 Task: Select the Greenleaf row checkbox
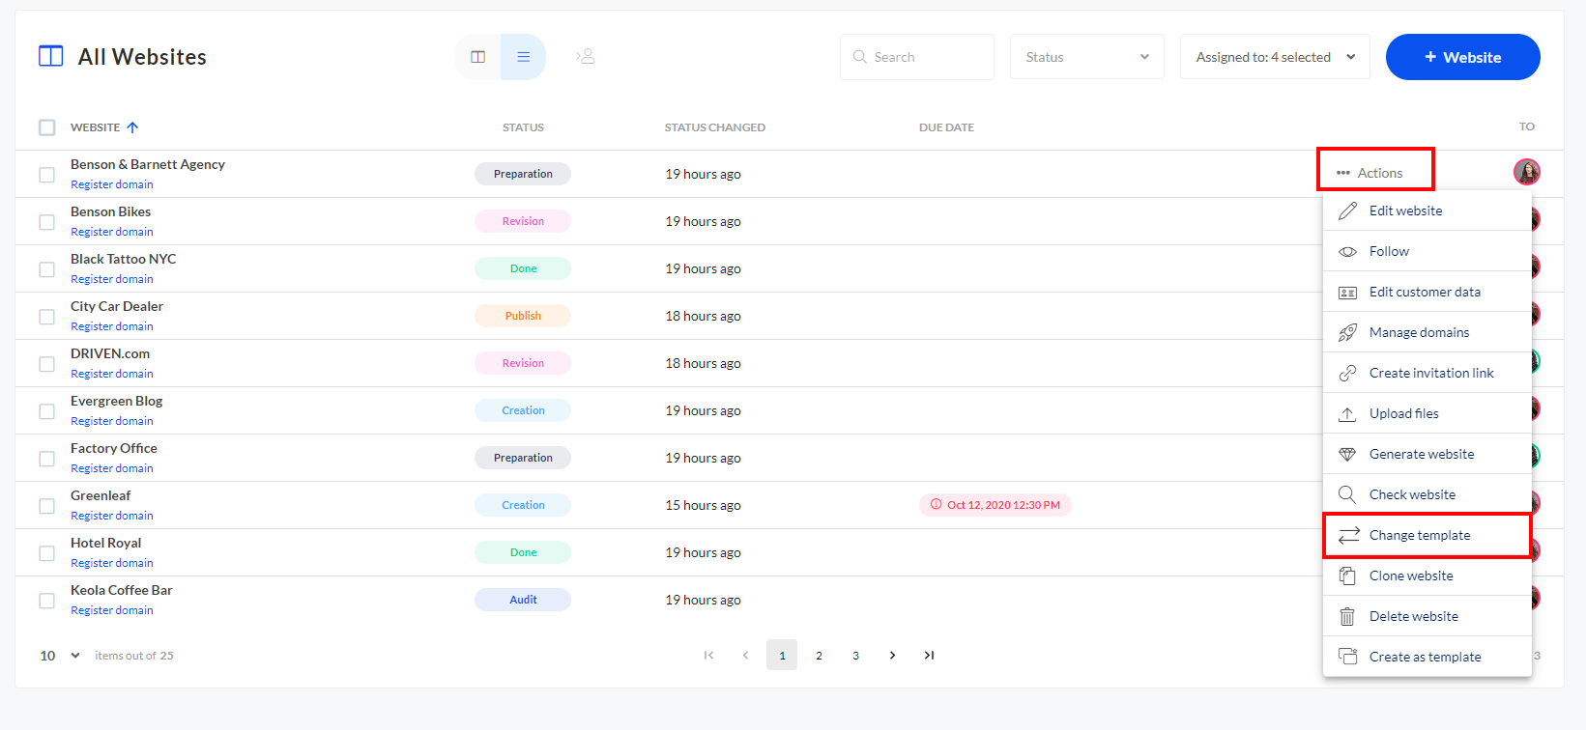click(46, 506)
